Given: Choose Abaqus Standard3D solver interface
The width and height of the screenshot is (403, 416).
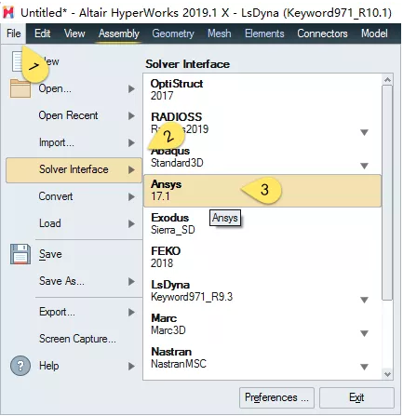Looking at the screenshot, I should click(x=262, y=156).
